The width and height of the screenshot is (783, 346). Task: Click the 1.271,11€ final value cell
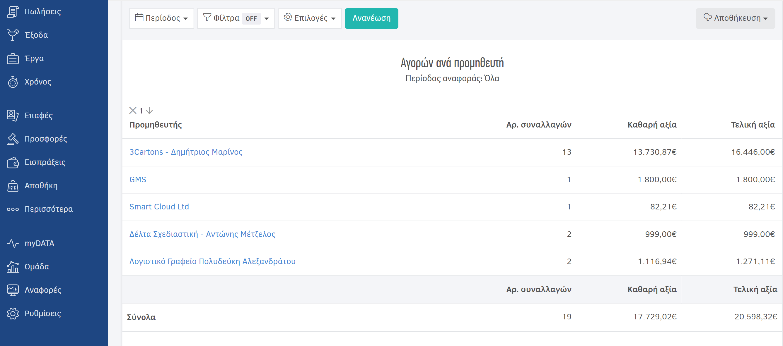(755, 261)
